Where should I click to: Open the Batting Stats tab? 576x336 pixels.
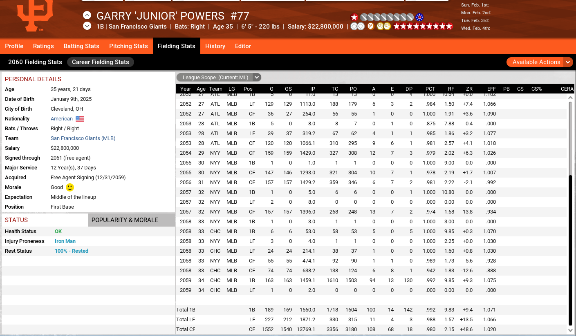[81, 46]
